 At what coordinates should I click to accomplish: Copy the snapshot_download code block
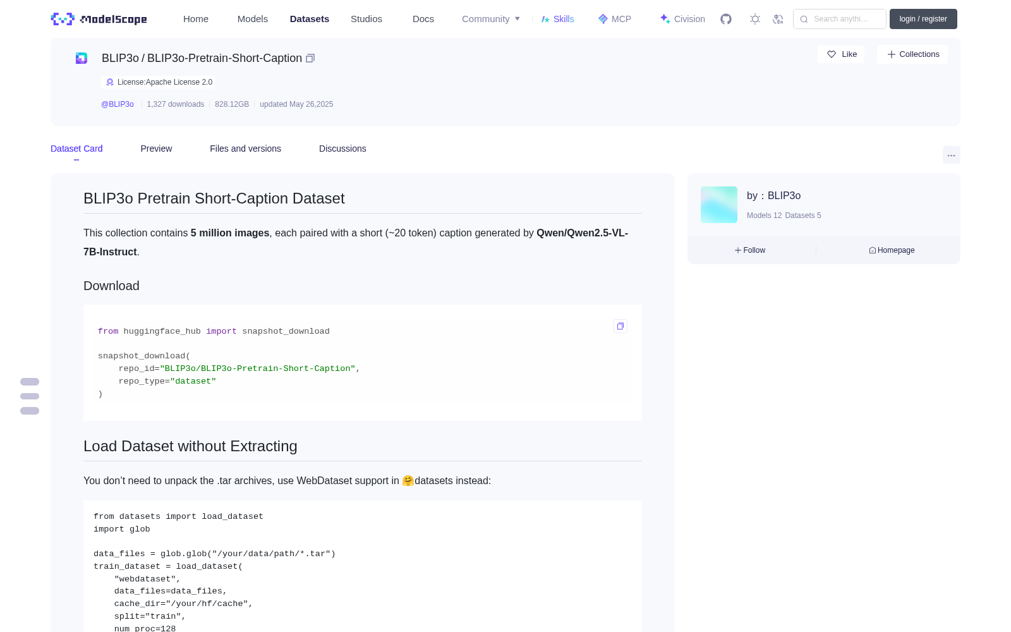621,326
